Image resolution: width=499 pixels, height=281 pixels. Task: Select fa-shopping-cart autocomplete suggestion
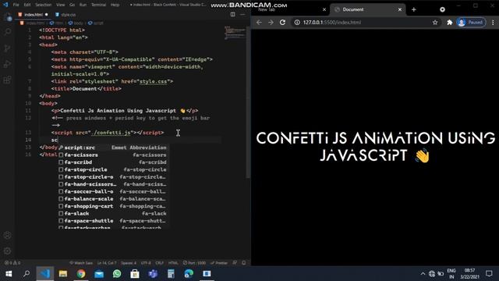[x=113, y=206]
